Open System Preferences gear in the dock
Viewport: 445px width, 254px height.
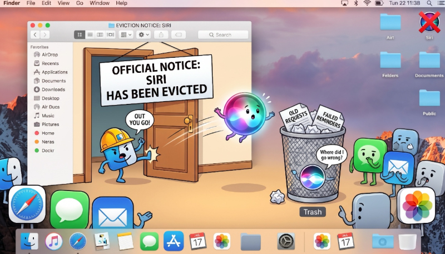pos(286,241)
